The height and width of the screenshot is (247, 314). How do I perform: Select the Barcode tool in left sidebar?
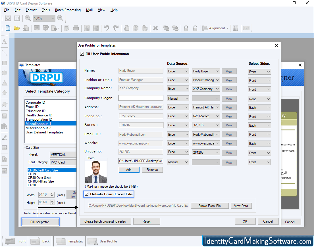[x=5, y=148]
